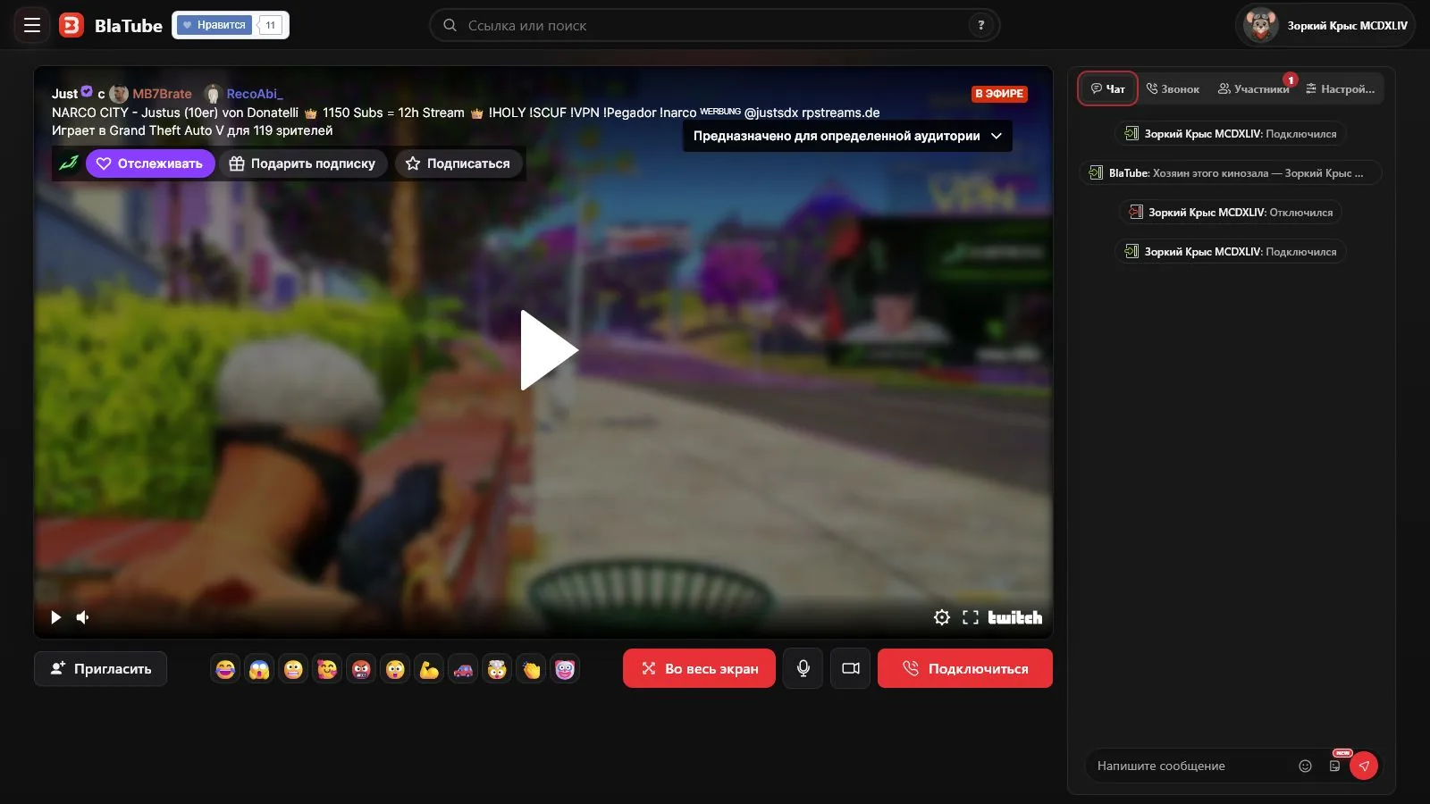Click the Подписаться subscribe button

(458, 163)
